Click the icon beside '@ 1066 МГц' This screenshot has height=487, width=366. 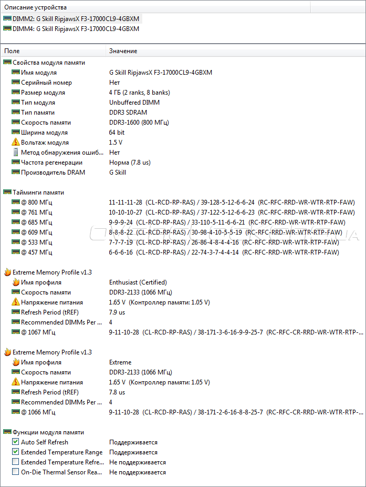[16, 411]
